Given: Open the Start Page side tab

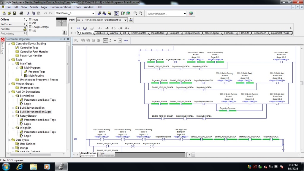Looking at the screenshot, I should pos(2,46).
